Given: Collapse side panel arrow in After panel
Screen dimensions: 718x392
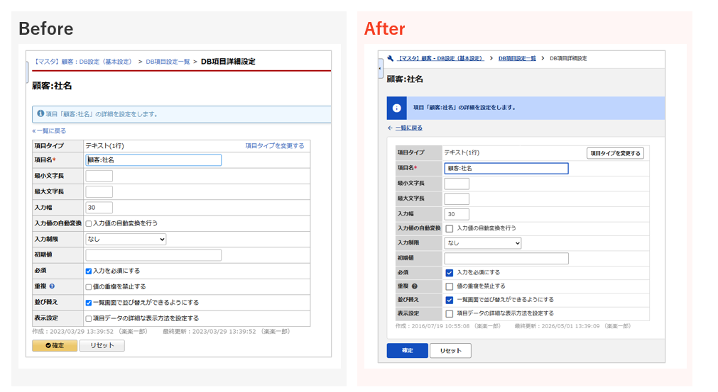Looking at the screenshot, I should [x=380, y=69].
